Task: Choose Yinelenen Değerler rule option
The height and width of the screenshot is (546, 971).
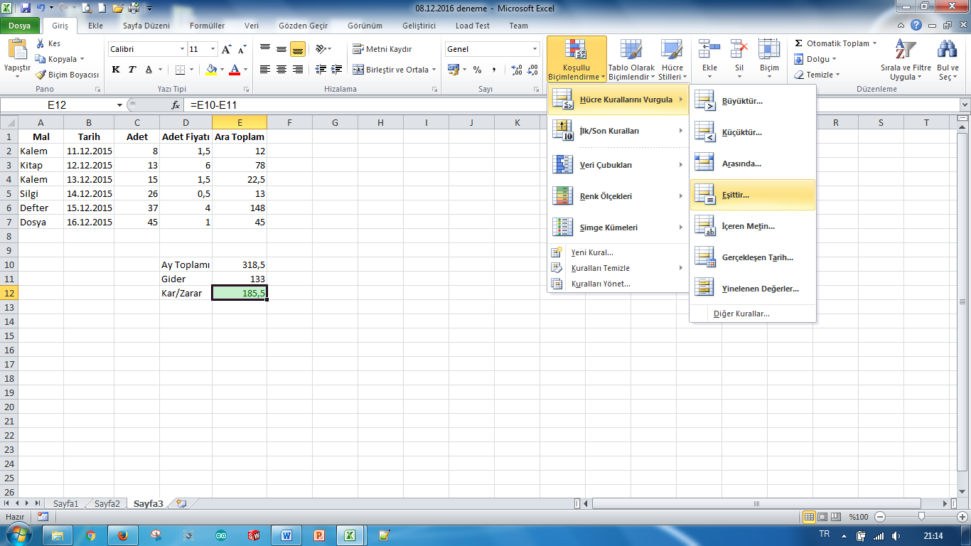Action: [753, 289]
